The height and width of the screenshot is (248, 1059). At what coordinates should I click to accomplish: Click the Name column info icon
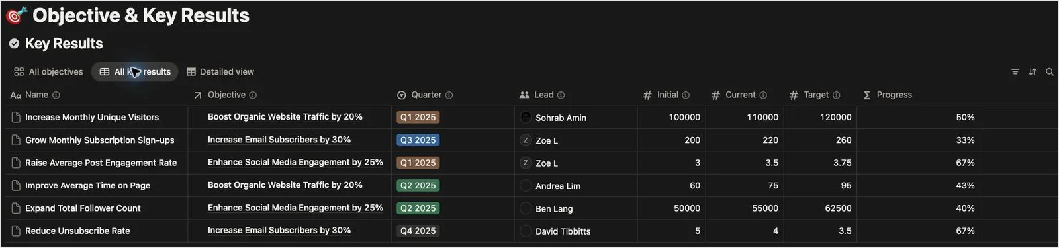coord(56,95)
